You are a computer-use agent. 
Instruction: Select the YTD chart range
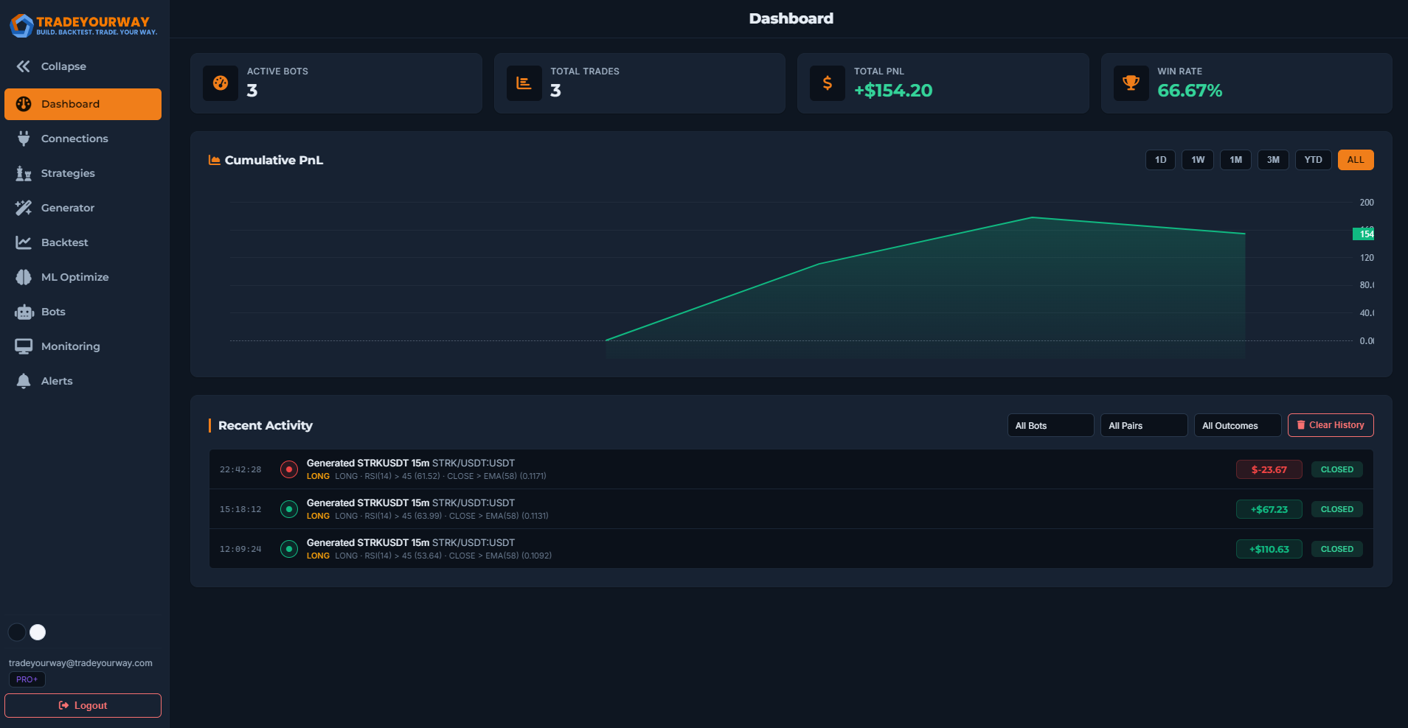point(1313,160)
